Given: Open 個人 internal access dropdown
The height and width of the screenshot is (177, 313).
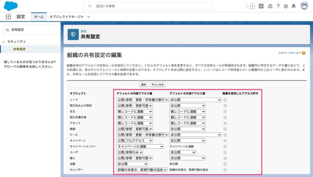Looking at the screenshot, I should tap(134, 158).
